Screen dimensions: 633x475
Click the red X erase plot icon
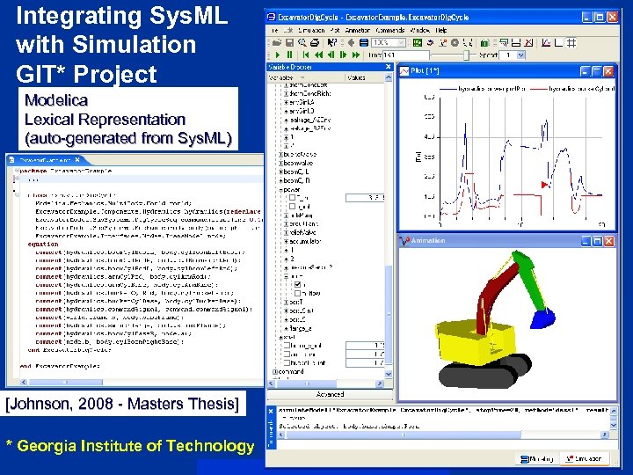(529, 42)
